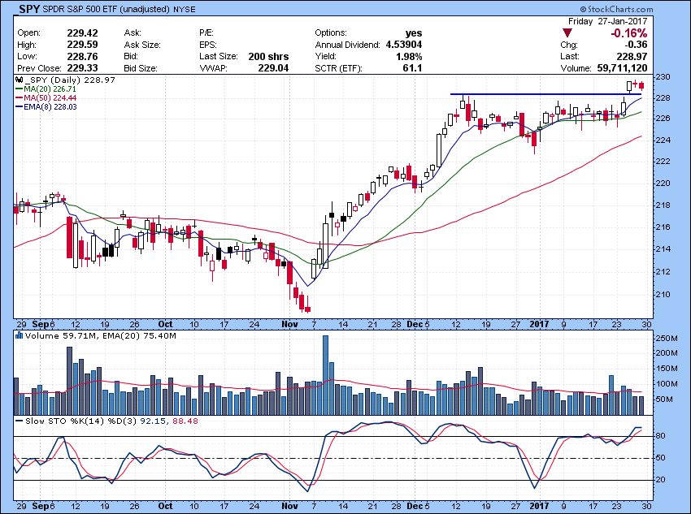Image resolution: width=691 pixels, height=514 pixels.
Task: Click the SPDR S&P 500 ETF (unadjusted) name
Action: click(106, 9)
